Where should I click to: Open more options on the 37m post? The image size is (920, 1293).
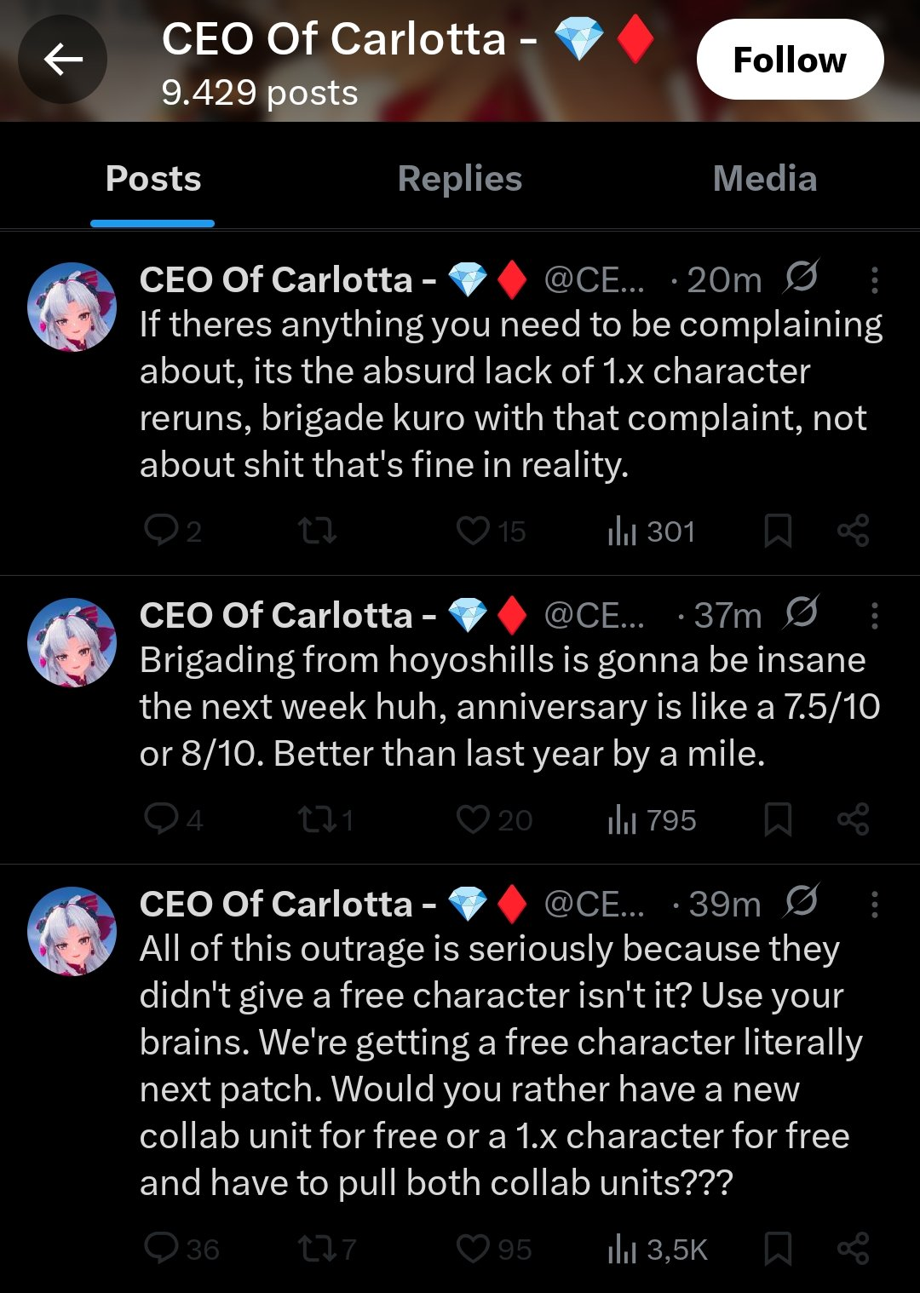point(874,616)
